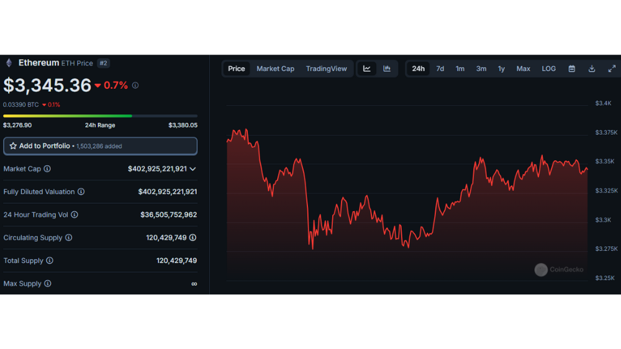Select the 7d time range

440,68
